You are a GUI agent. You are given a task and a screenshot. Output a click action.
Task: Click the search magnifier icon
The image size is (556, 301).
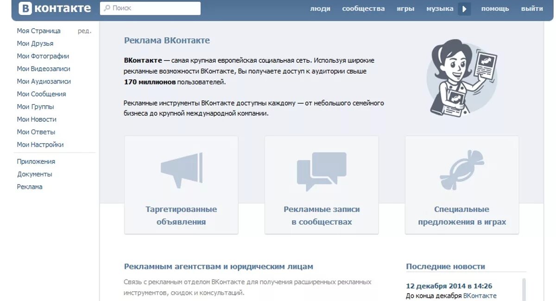(x=107, y=8)
